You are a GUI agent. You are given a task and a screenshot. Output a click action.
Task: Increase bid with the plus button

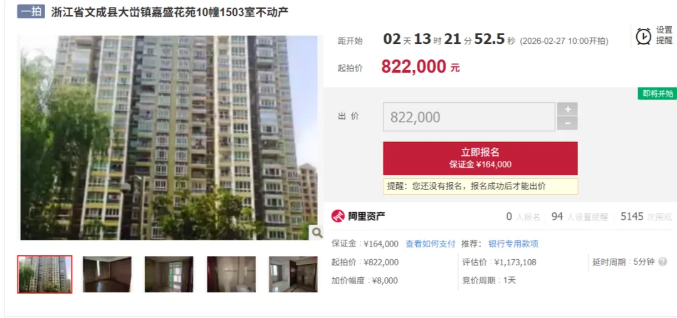coord(567,110)
